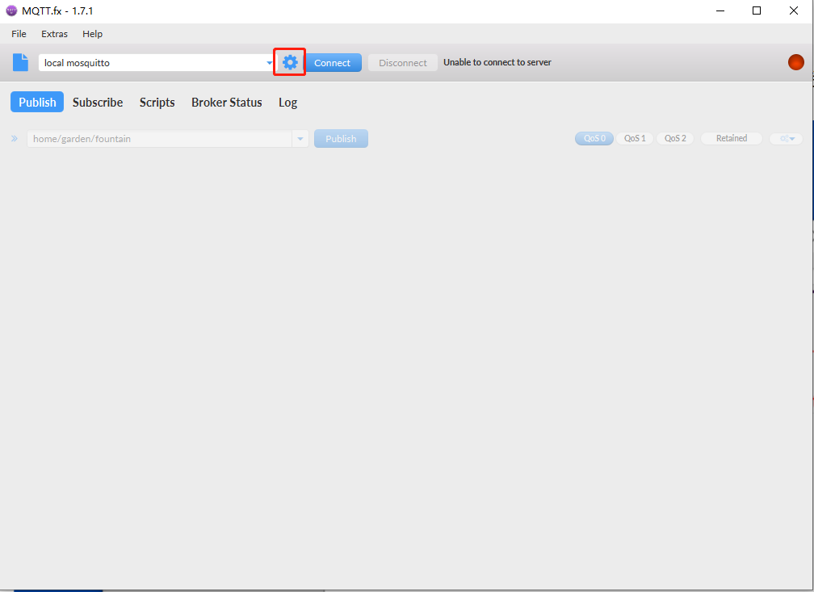The height and width of the screenshot is (592, 814).
Task: Maximize the MQTT.fx window
Action: coord(757,11)
